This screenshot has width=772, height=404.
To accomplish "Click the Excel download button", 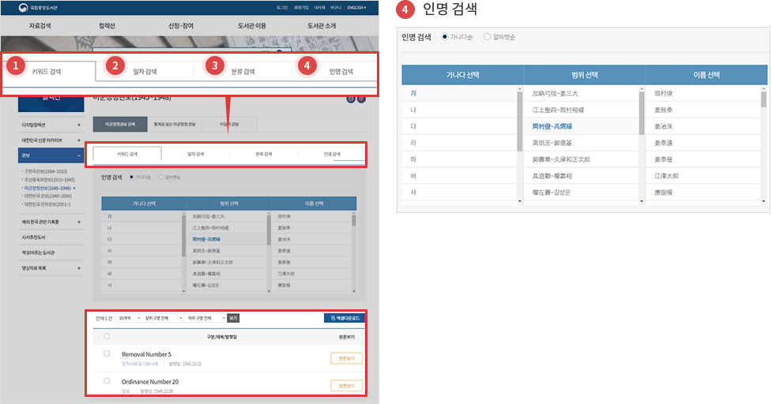I will click(x=345, y=318).
